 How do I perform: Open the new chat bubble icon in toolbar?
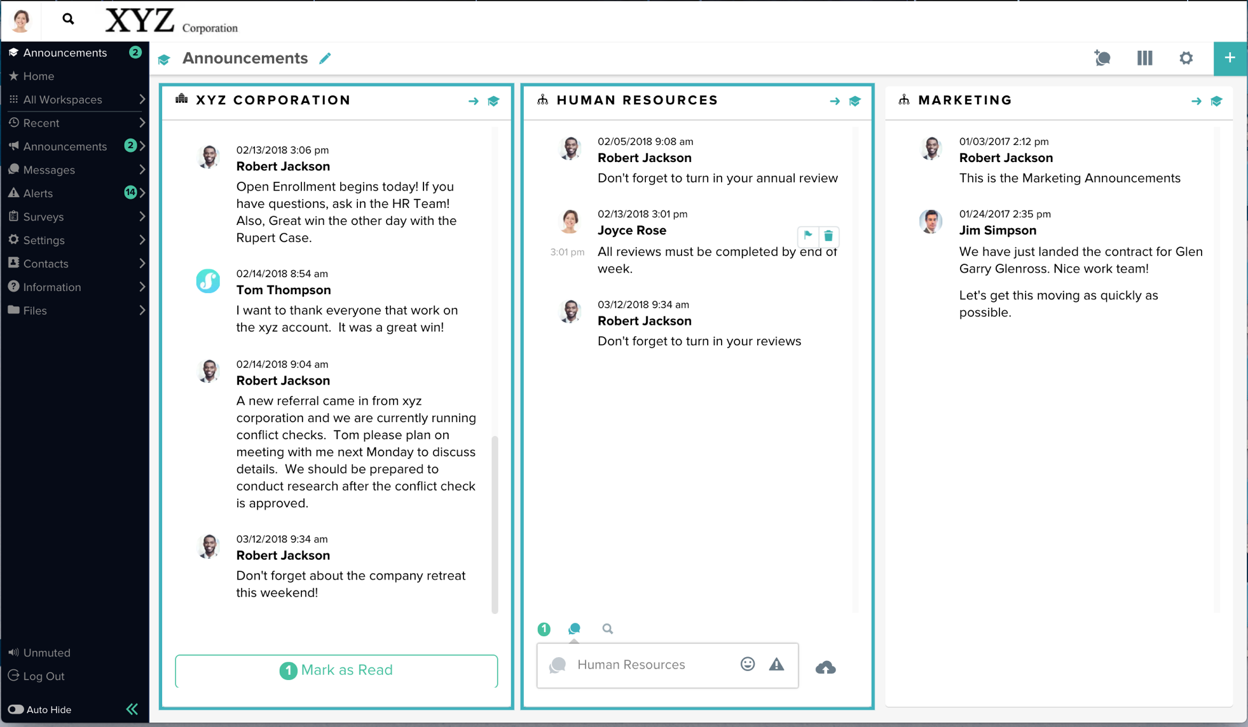pyautogui.click(x=1102, y=58)
